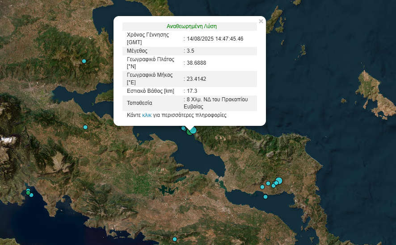
Task: Select the 'Τοποθεσία' label
Action: (139, 103)
